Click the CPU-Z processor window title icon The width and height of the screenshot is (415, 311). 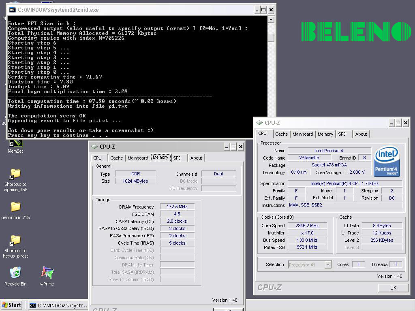(259, 123)
